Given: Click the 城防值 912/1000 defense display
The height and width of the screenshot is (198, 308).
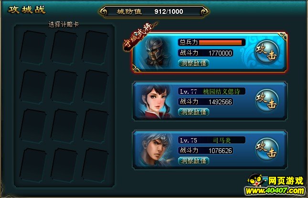Looking at the screenshot, I should pyautogui.click(x=154, y=11).
